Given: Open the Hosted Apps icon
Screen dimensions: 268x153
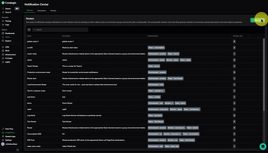Looking at the screenshot, I should [3, 136].
